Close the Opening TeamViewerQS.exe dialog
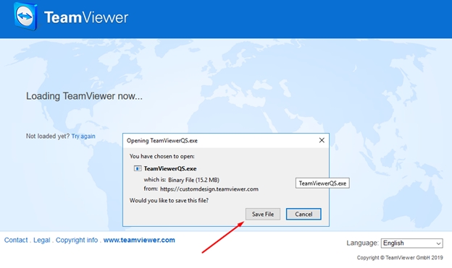 (x=322, y=140)
